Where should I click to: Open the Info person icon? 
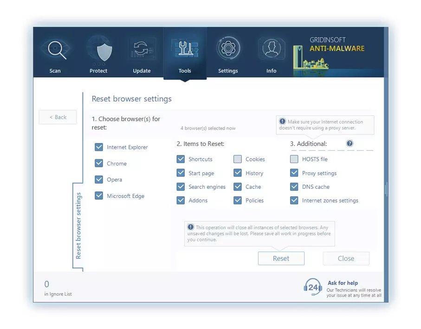click(271, 49)
